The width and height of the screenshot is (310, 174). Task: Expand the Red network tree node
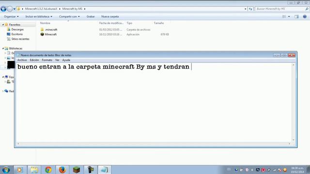[x=3, y=91]
